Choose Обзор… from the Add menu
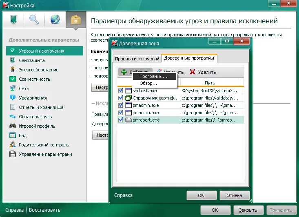This screenshot has height=217, width=299. coord(155,83)
